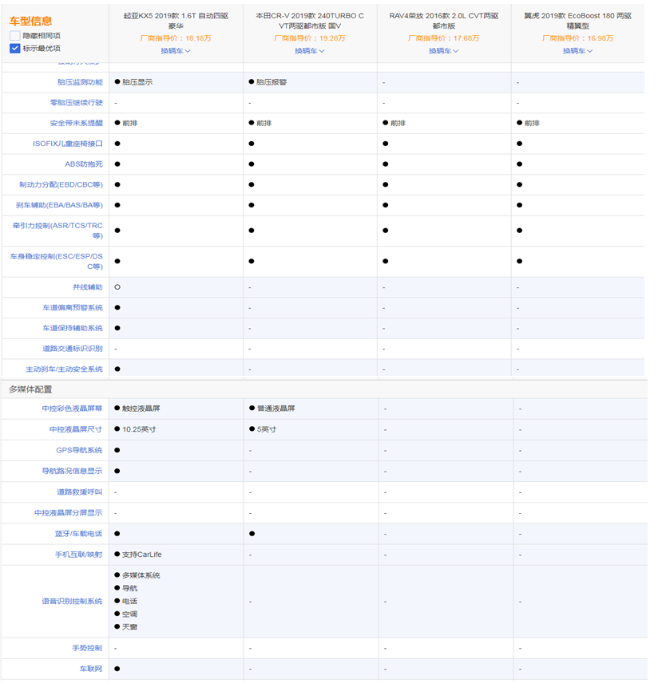This screenshot has width=666, height=691.
Task: Uncheck the 标示最优项 checkbox
Action: [15, 49]
